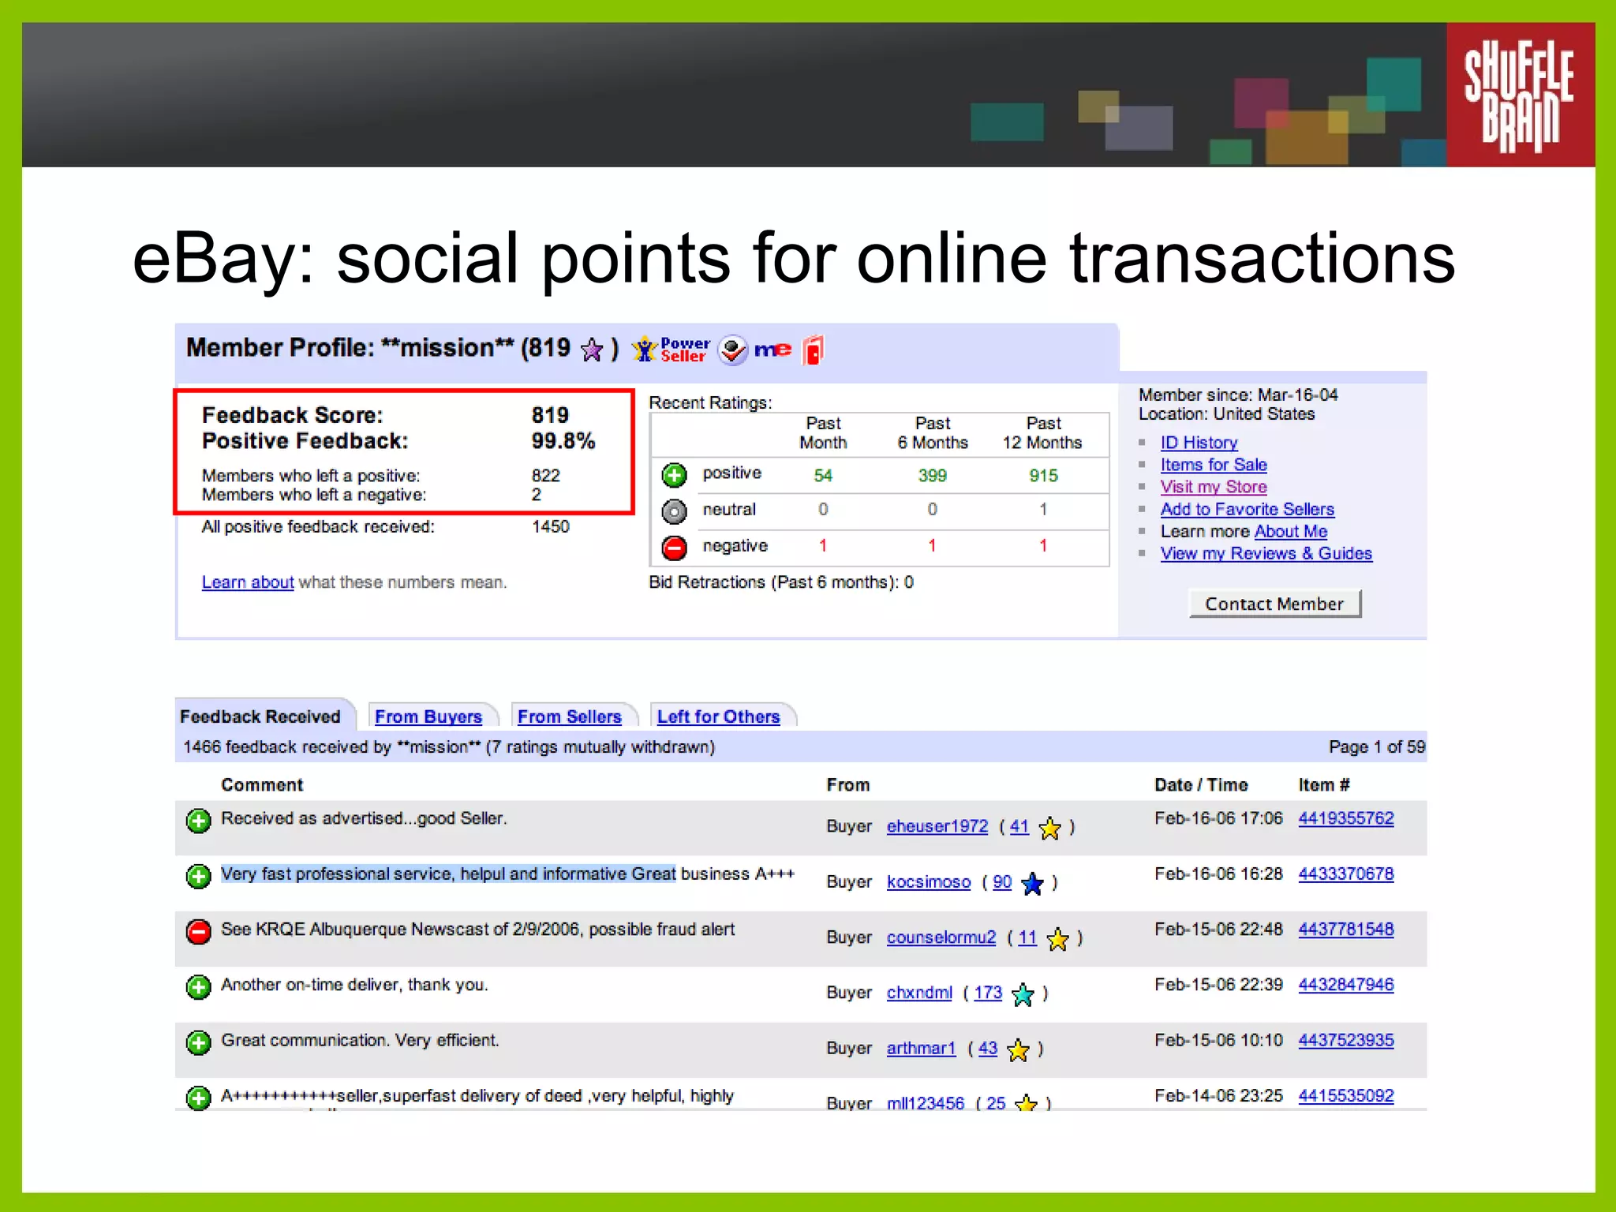Click the Power Seller badge icon
Image resolution: width=1616 pixels, height=1212 pixels.
[x=671, y=350]
